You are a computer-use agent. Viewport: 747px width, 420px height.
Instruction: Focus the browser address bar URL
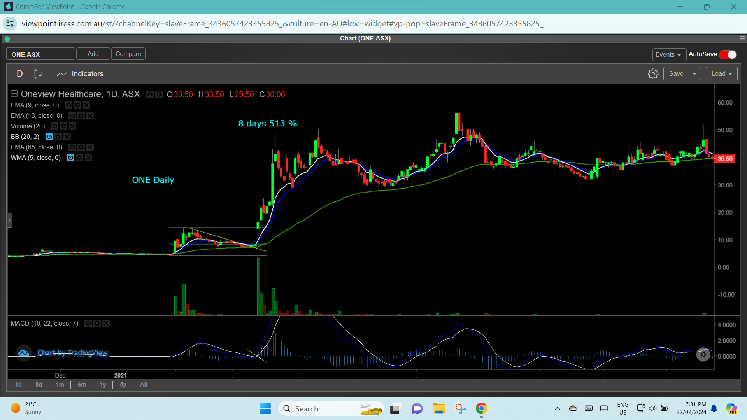pyautogui.click(x=282, y=24)
